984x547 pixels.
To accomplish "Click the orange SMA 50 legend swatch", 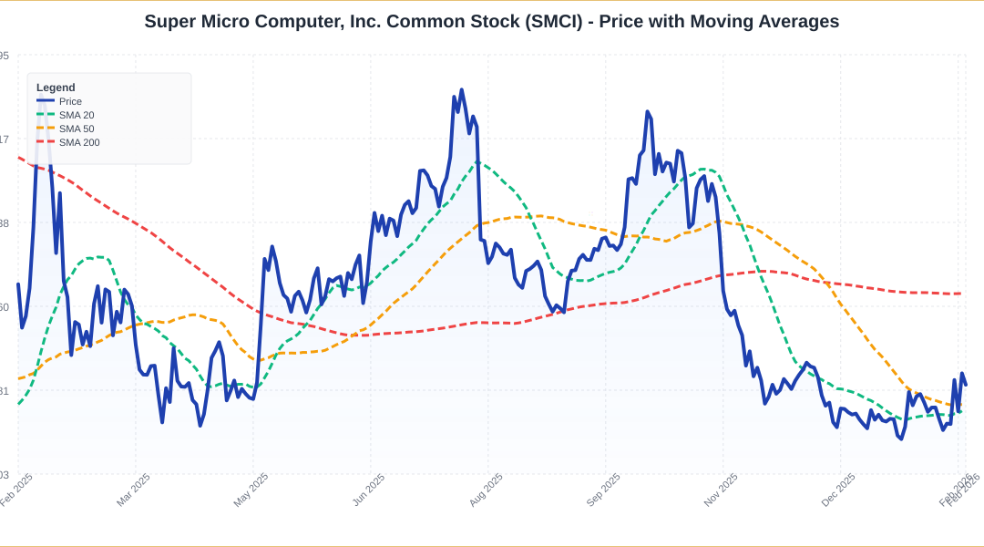I will pos(46,129).
